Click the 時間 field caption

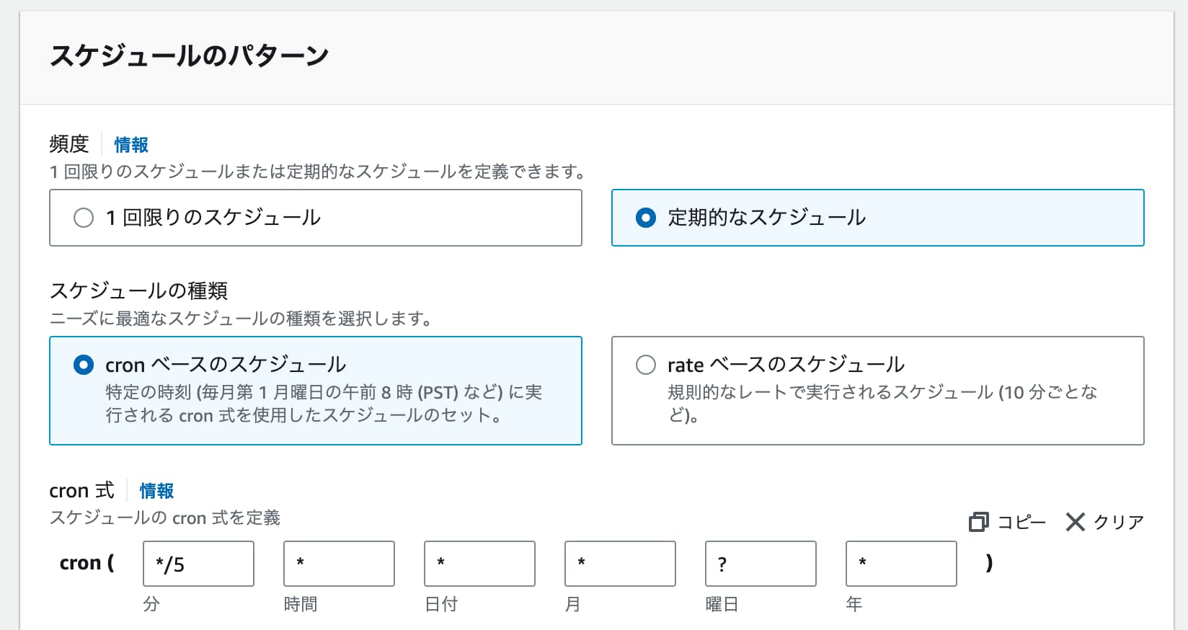tap(301, 604)
